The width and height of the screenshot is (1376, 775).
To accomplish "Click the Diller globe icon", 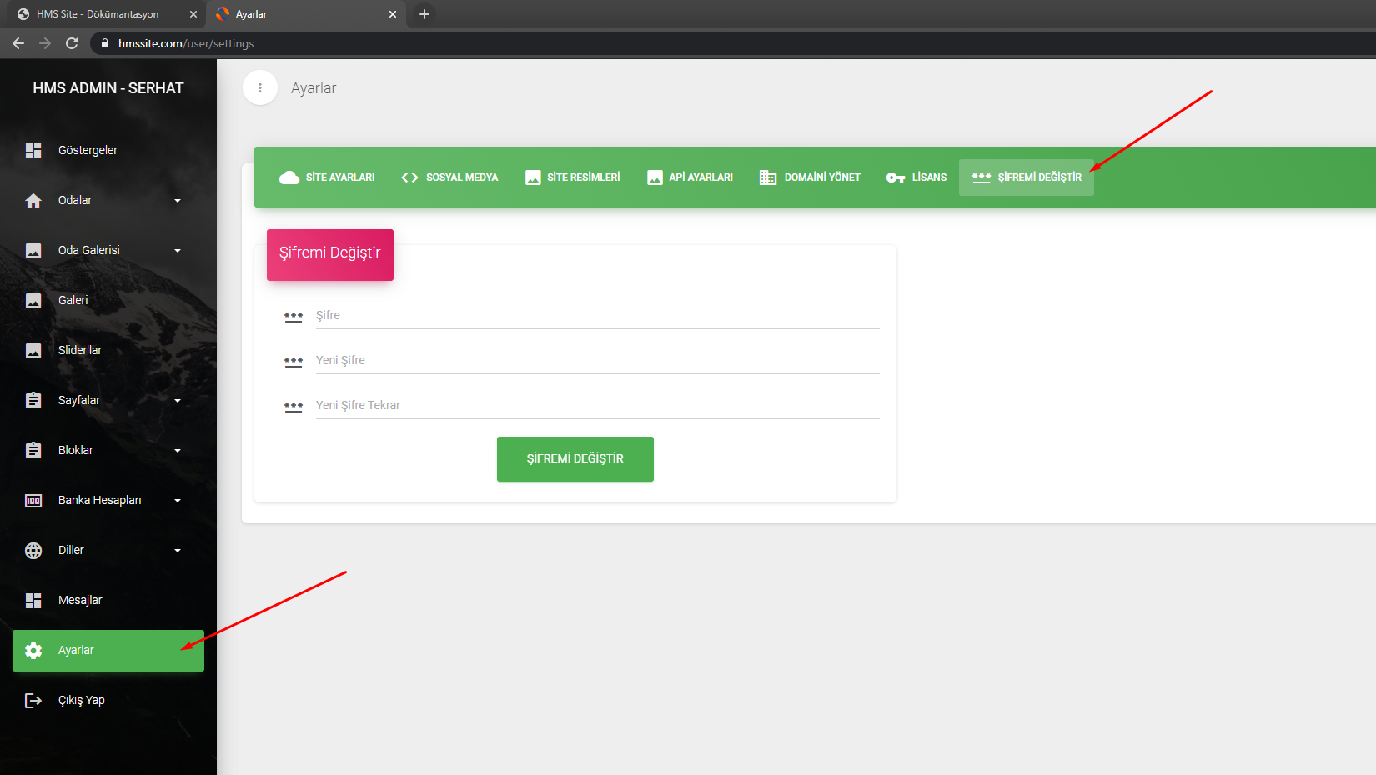I will 33,551.
